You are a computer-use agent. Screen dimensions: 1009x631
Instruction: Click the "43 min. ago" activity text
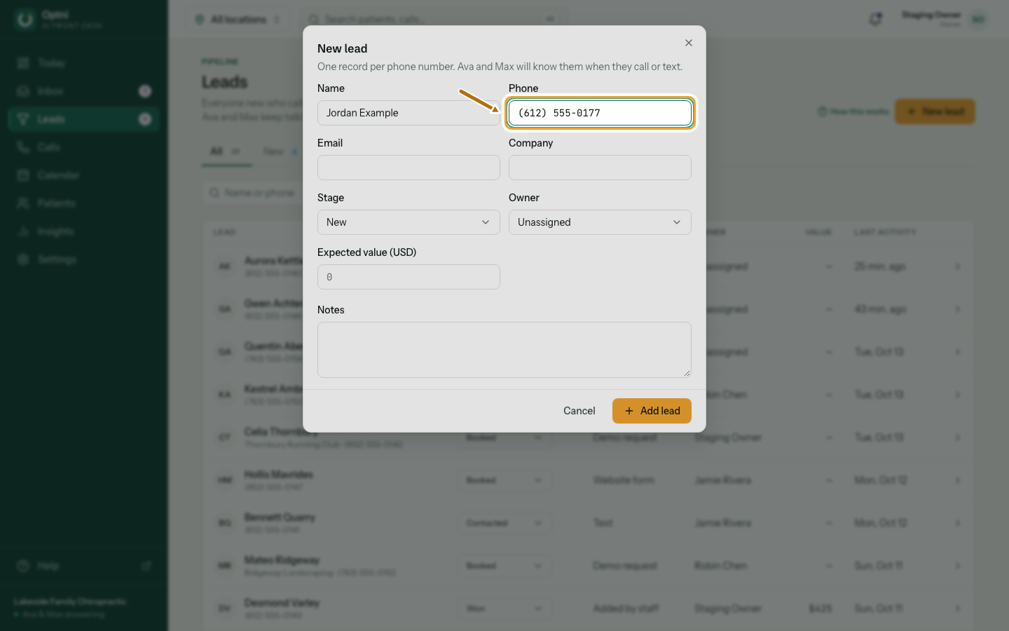point(880,309)
